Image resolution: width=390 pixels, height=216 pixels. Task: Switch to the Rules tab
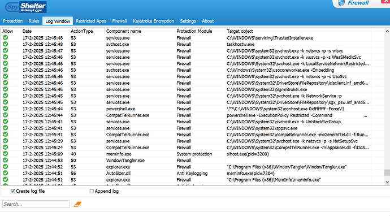coord(34,21)
